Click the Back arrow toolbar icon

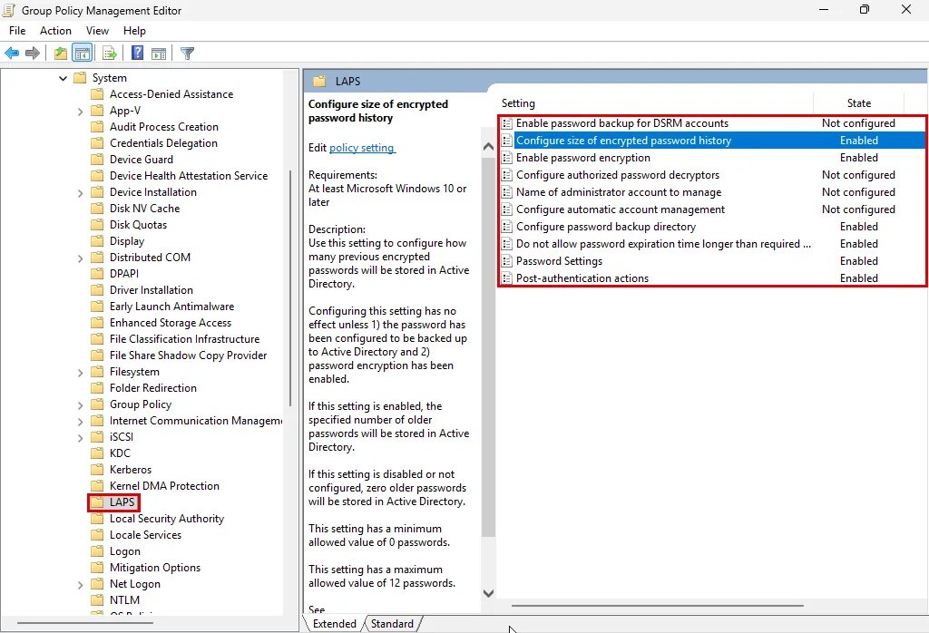(x=12, y=54)
